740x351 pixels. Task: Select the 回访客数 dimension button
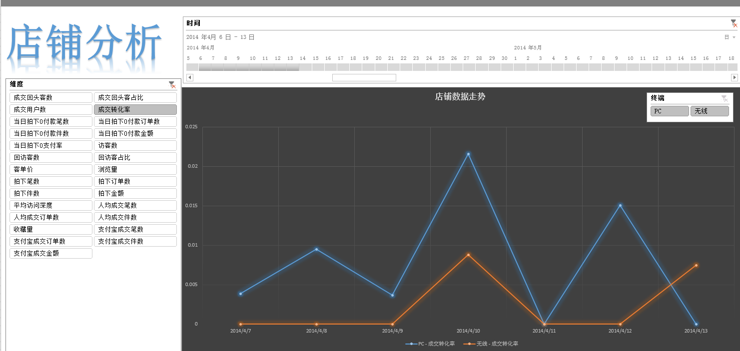pyautogui.click(x=51, y=158)
